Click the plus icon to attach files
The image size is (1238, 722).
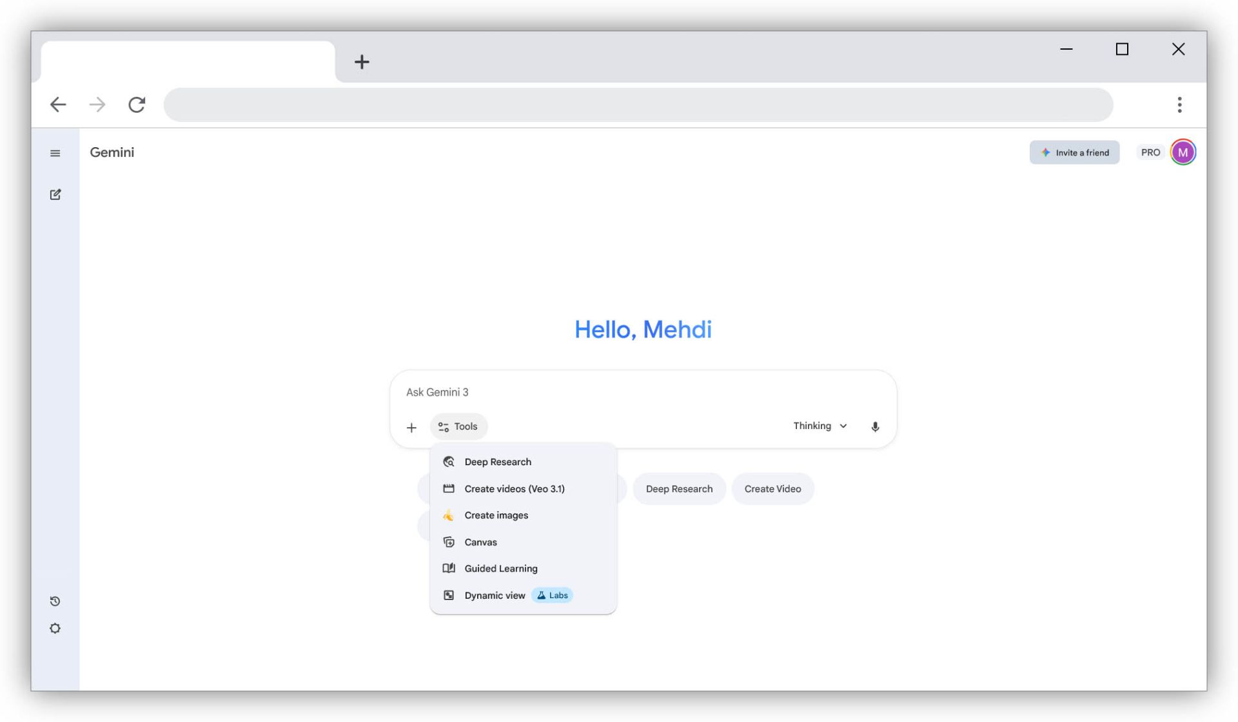click(411, 426)
